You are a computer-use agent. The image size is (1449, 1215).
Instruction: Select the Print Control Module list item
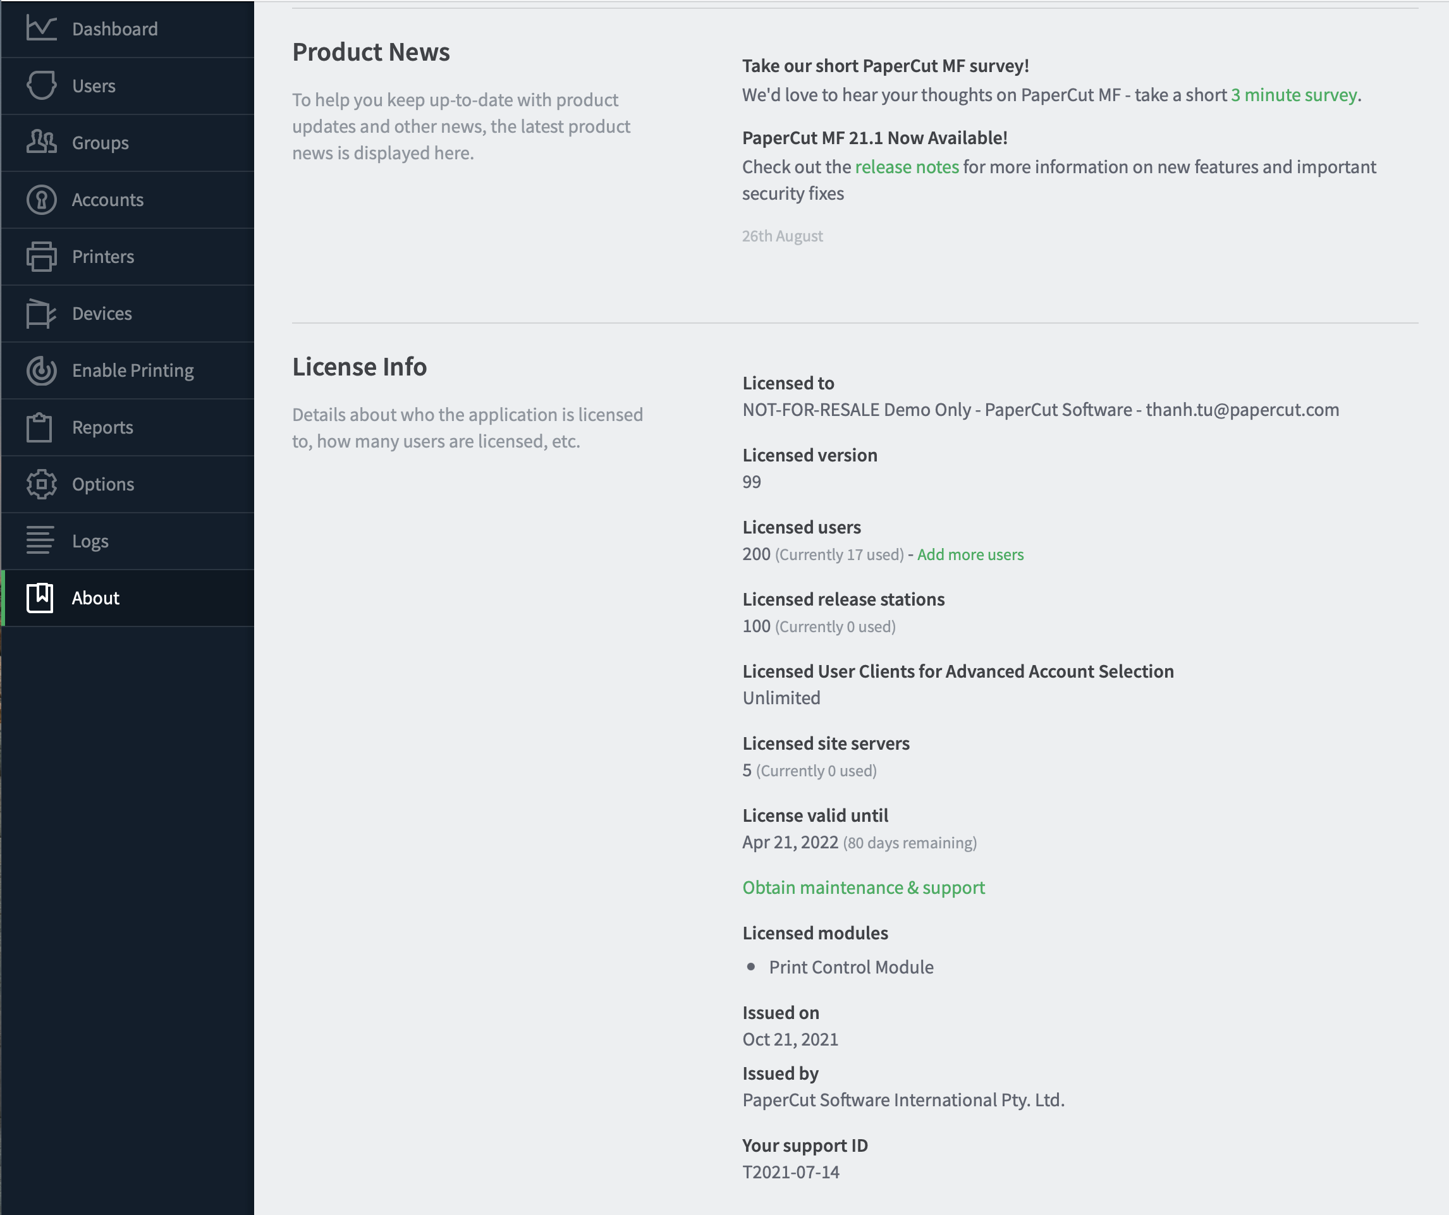[851, 967]
